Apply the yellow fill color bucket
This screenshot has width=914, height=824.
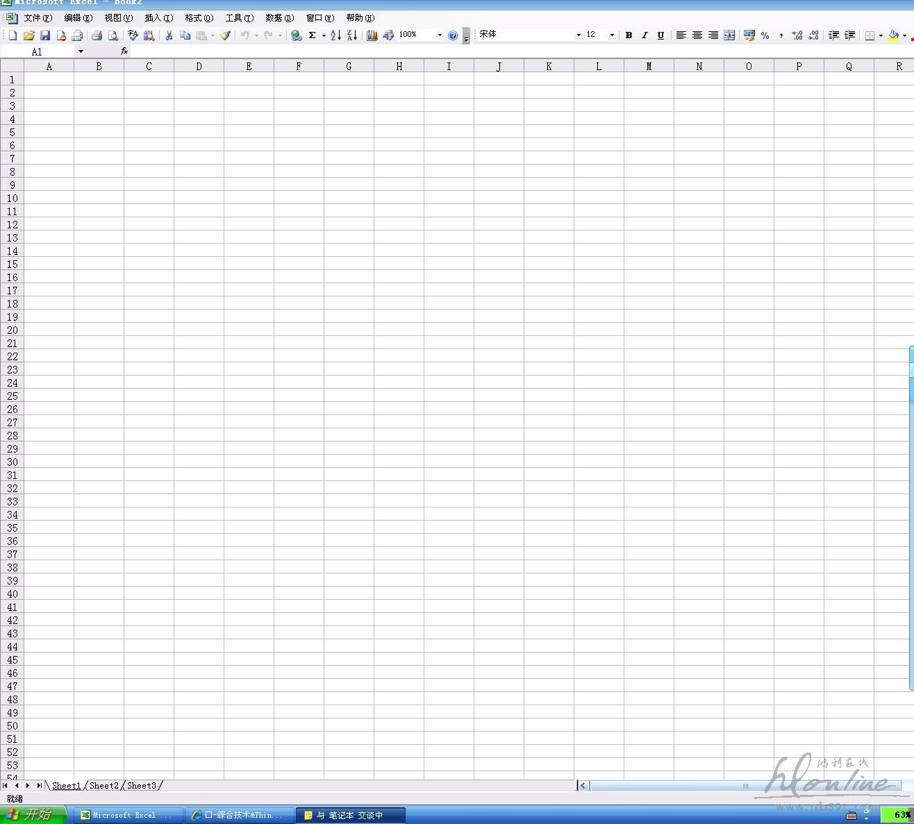click(893, 35)
